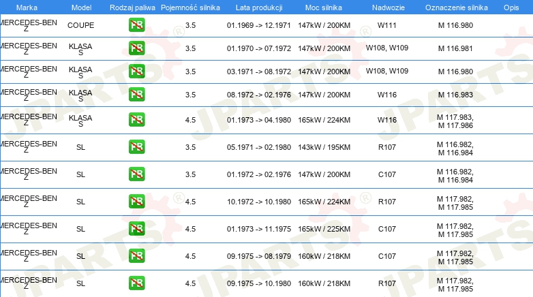
Task: Click the Moc silnika column header
Action: pyautogui.click(x=324, y=7)
